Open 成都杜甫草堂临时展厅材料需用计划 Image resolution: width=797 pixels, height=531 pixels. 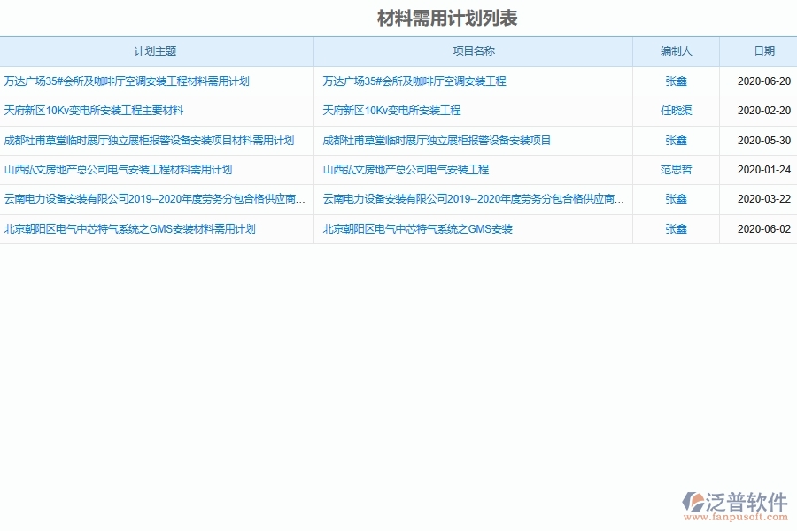click(151, 140)
